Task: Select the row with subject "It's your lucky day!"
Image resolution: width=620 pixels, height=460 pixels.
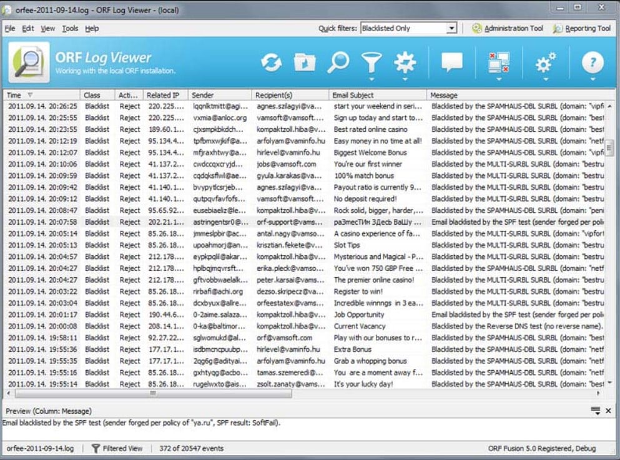Action: [x=305, y=384]
